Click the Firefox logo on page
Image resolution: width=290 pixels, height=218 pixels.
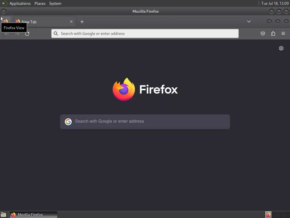click(x=145, y=89)
